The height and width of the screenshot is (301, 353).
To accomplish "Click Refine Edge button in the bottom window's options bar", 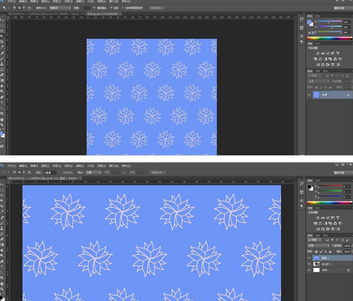I will 158,172.
